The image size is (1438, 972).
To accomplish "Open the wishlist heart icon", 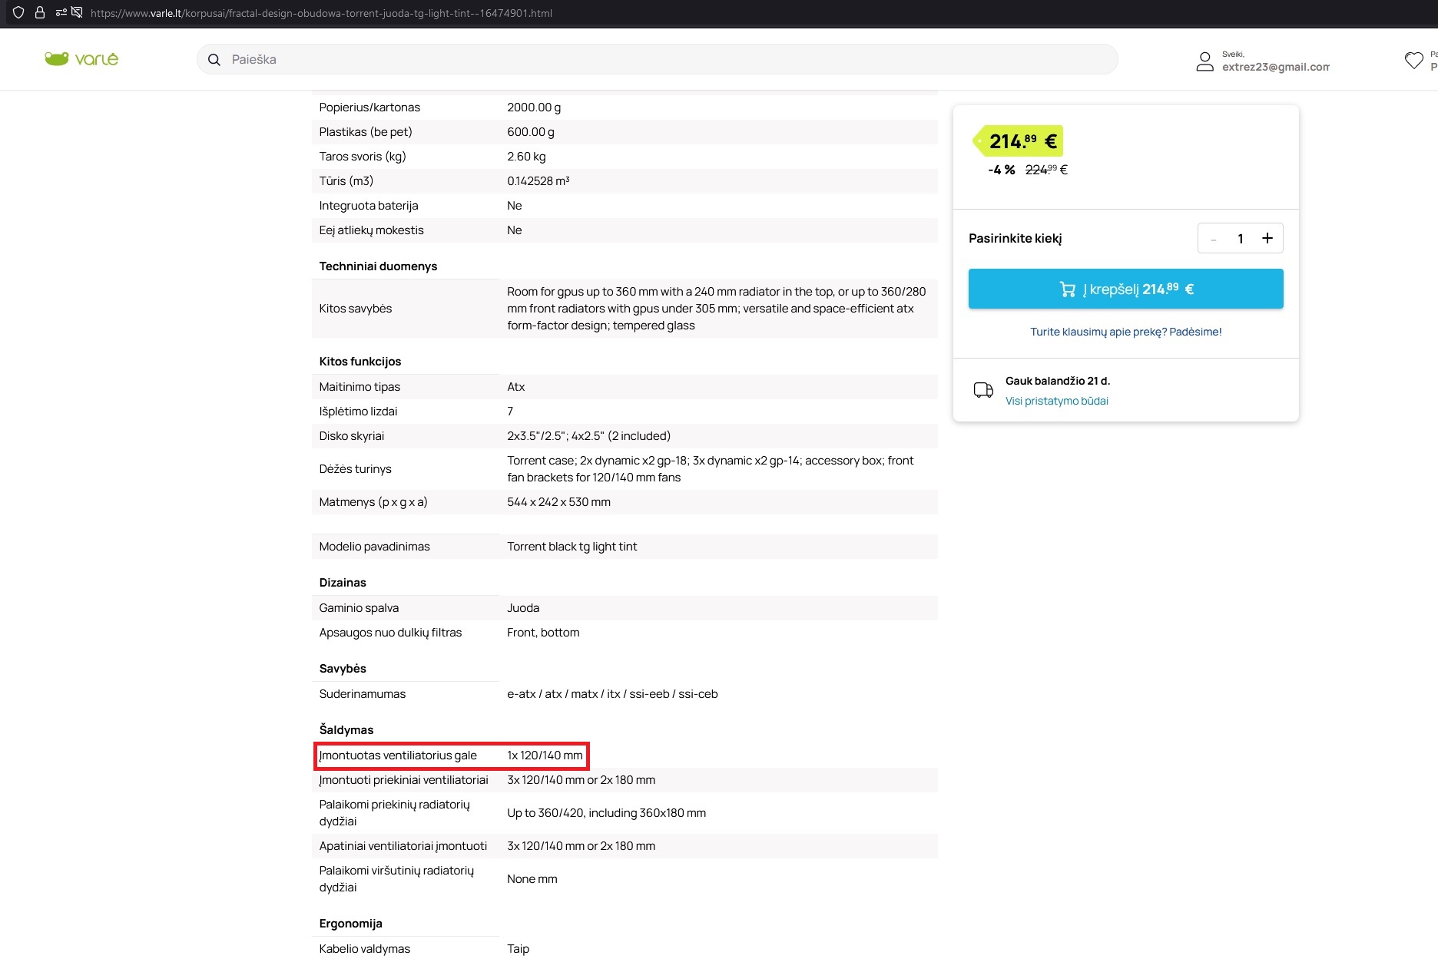I will pos(1413,61).
